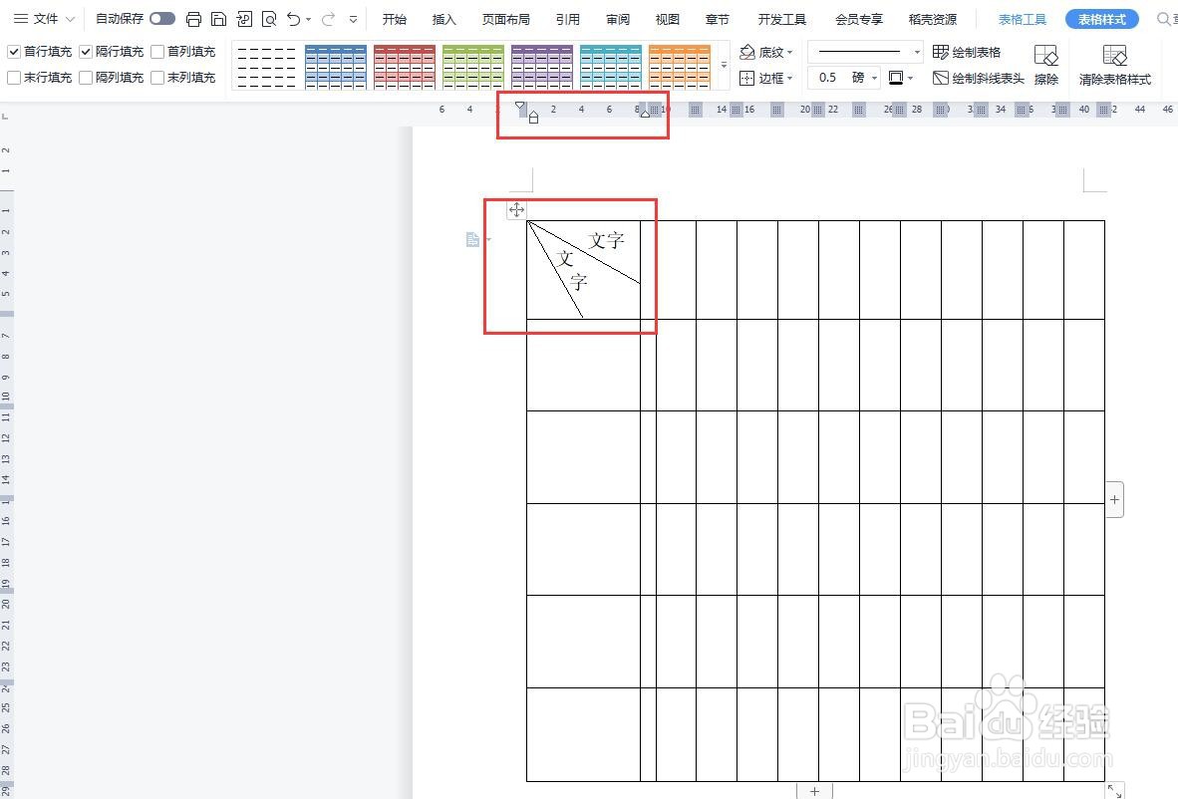Enable the 首列填充 checkbox

(154, 51)
